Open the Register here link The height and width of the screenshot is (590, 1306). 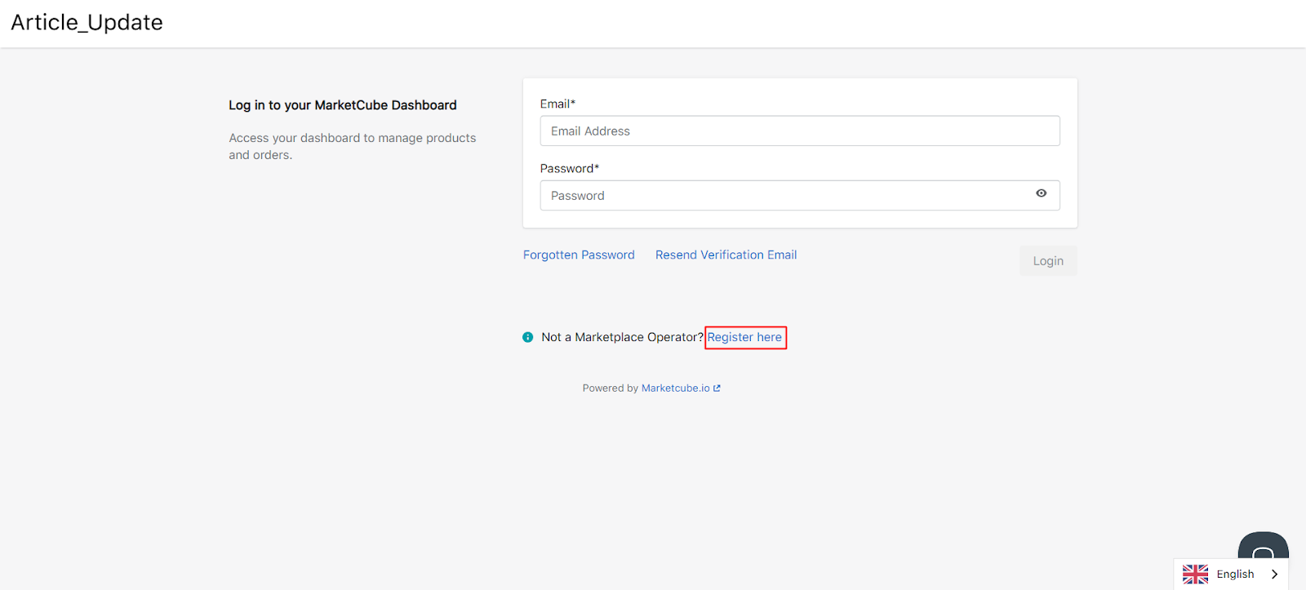(x=744, y=337)
